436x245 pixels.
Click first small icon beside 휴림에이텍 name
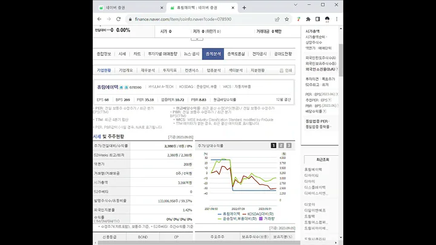pos(121,87)
